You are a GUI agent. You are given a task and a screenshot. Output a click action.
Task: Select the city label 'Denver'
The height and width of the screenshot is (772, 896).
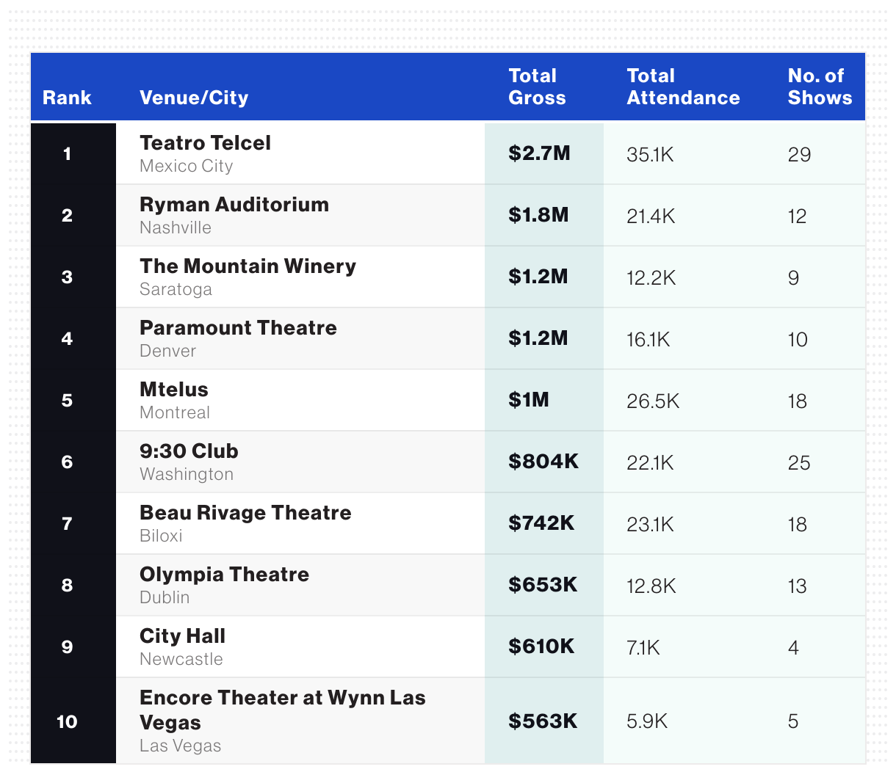pos(167,351)
